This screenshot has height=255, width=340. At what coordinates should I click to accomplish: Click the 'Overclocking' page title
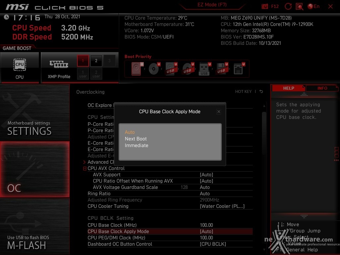click(90, 92)
